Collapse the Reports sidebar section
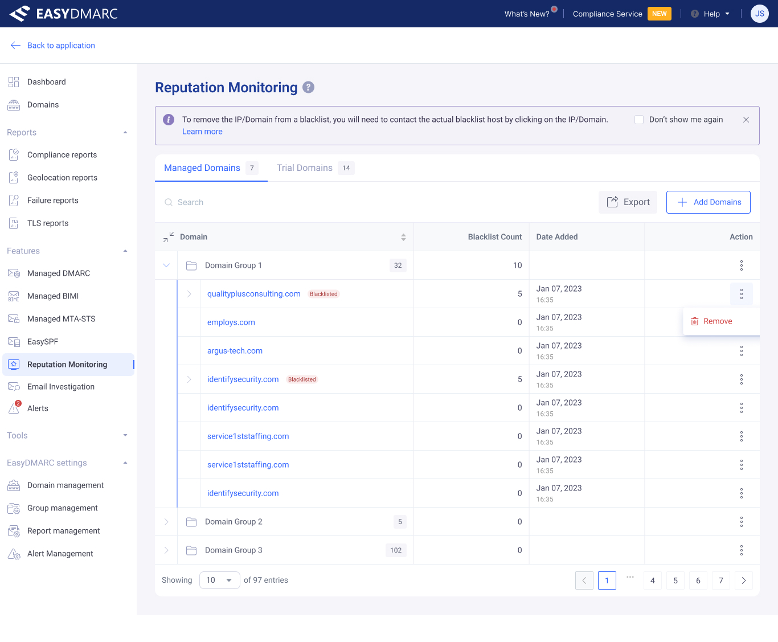This screenshot has width=778, height=642. tap(125, 133)
